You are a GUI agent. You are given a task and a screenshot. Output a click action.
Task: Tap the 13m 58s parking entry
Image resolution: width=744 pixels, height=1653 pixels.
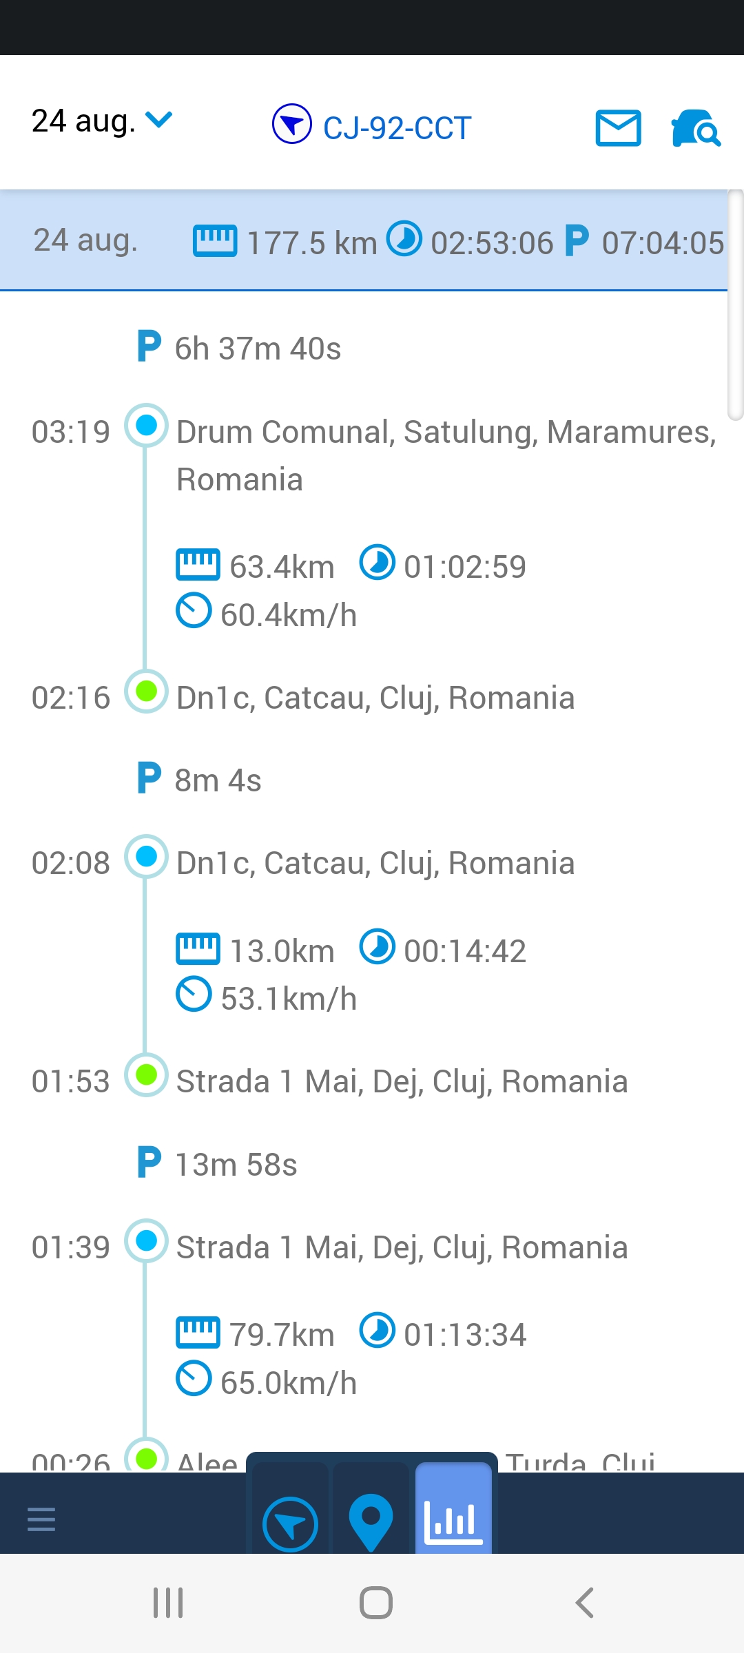tap(236, 1165)
